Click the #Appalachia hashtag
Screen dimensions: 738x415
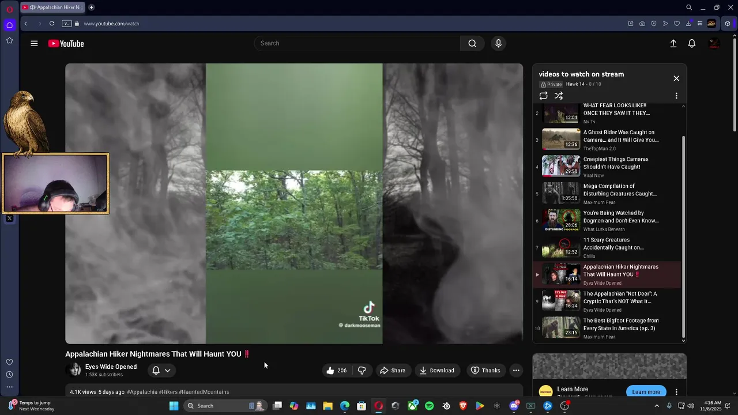(x=142, y=392)
